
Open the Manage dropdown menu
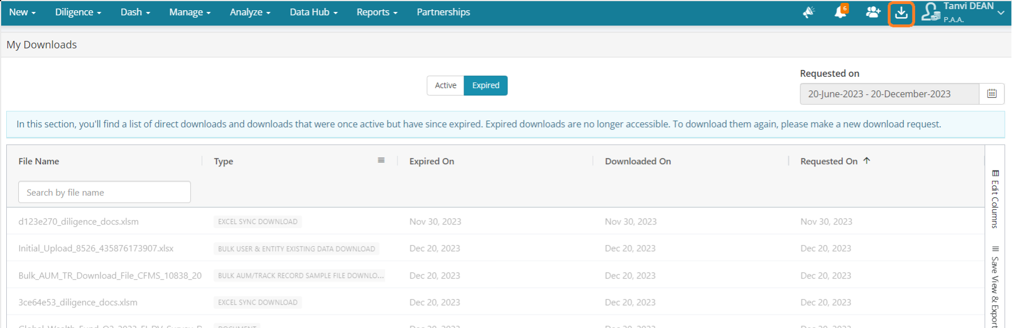[x=190, y=12]
